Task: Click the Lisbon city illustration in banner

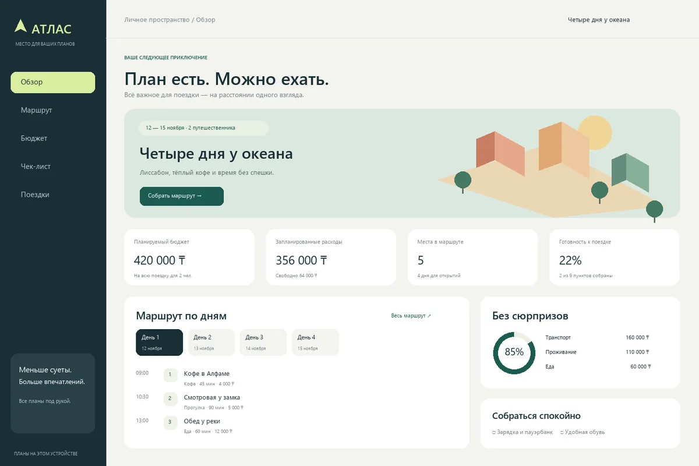Action: click(550, 168)
